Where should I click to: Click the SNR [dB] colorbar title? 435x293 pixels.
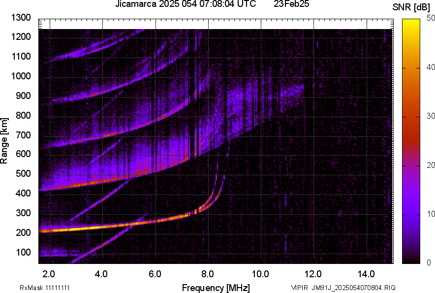[411, 7]
